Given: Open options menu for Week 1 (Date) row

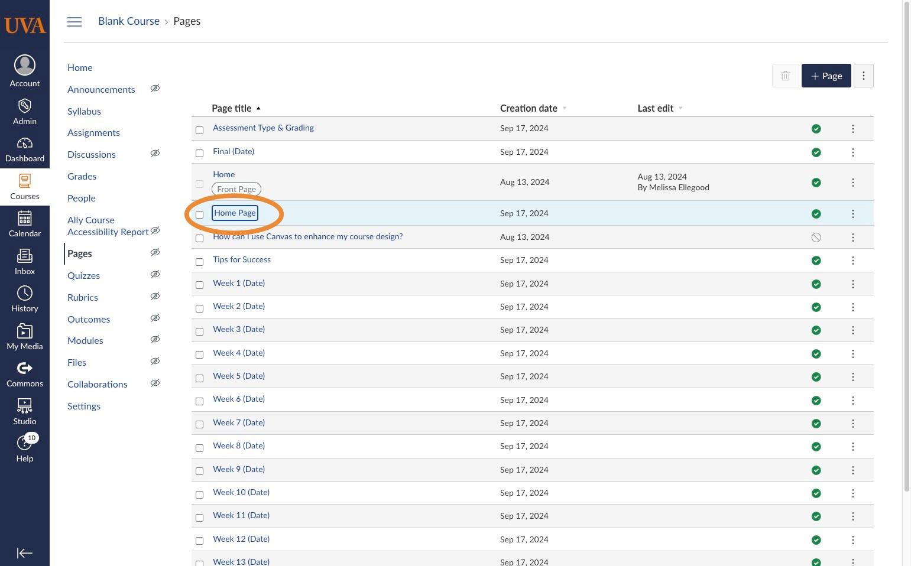Looking at the screenshot, I should pyautogui.click(x=853, y=284).
